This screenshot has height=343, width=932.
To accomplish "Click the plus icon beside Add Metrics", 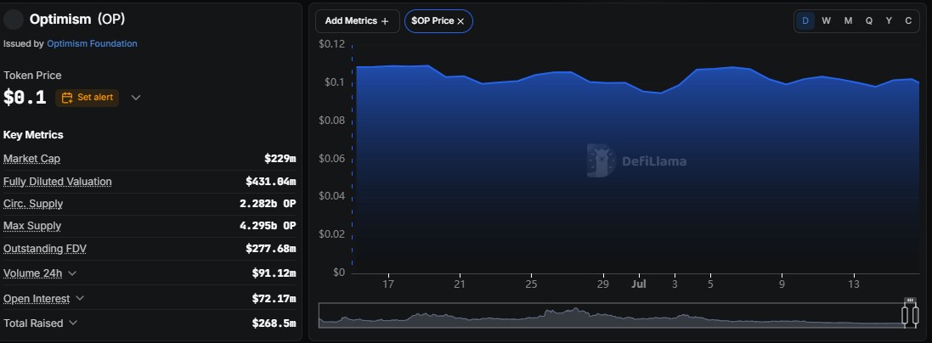I will pyautogui.click(x=385, y=21).
